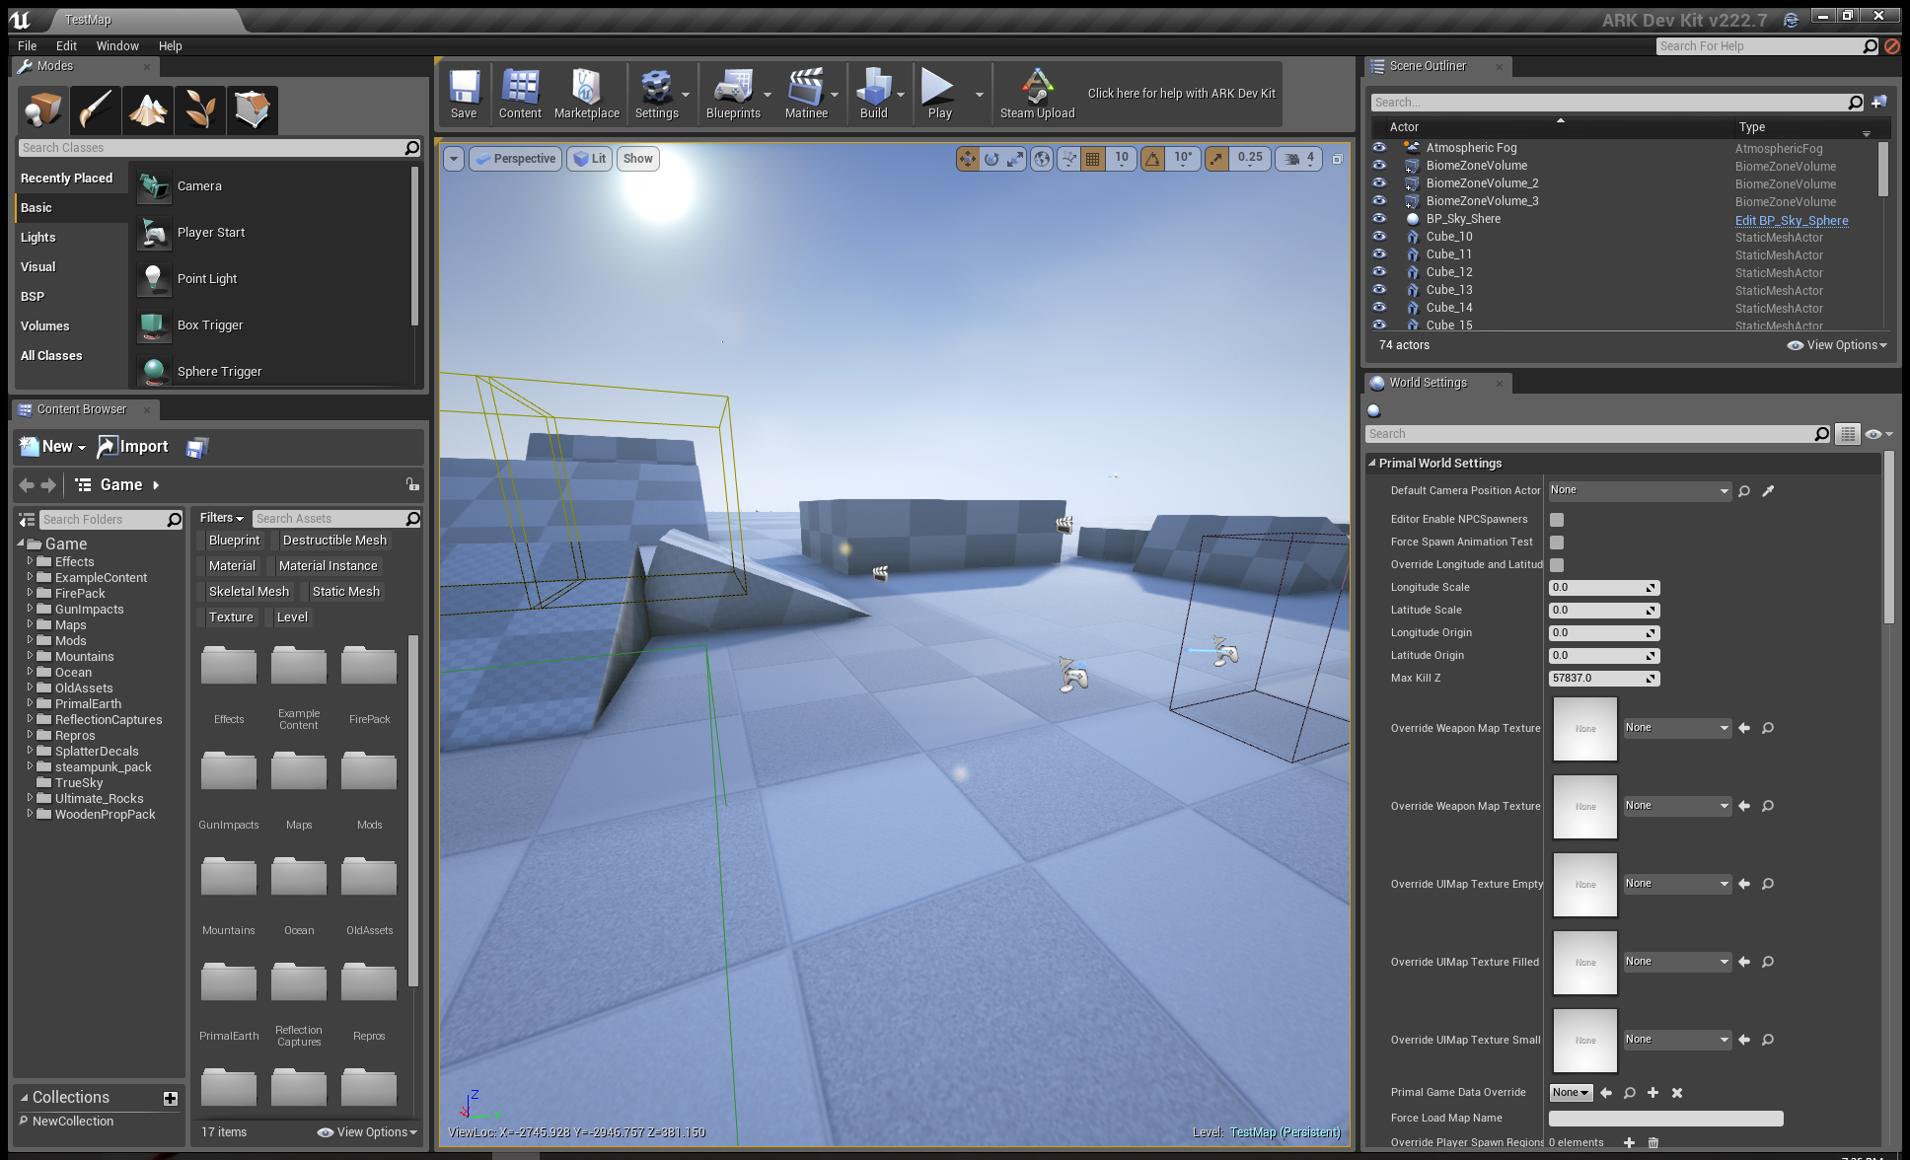The image size is (1910, 1160).
Task: Click Edit BP_Sky_Sphere link
Action: tap(1791, 220)
